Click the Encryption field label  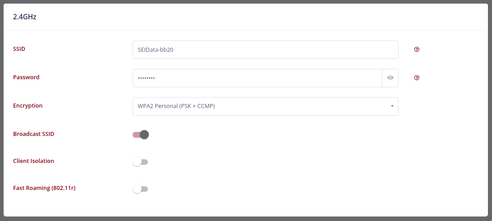pyautogui.click(x=28, y=106)
